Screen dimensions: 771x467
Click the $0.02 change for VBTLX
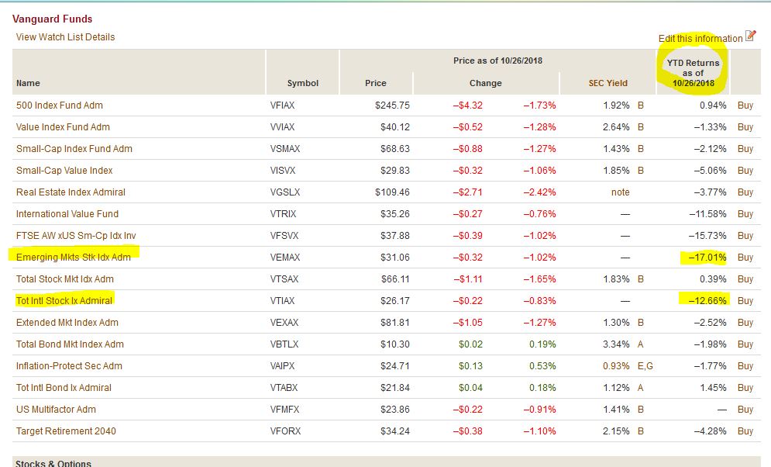[470, 344]
